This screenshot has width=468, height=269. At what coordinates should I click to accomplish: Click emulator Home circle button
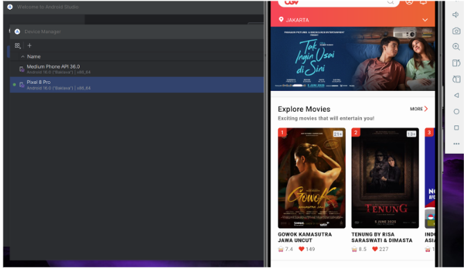pos(456,112)
